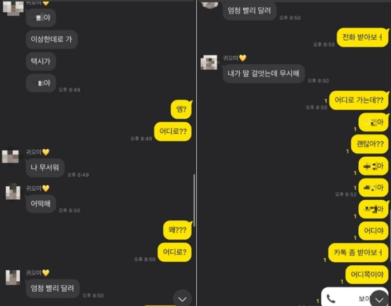Select the '이상한데로 가' message bubble
The height and width of the screenshot is (306, 391).
tap(52, 40)
